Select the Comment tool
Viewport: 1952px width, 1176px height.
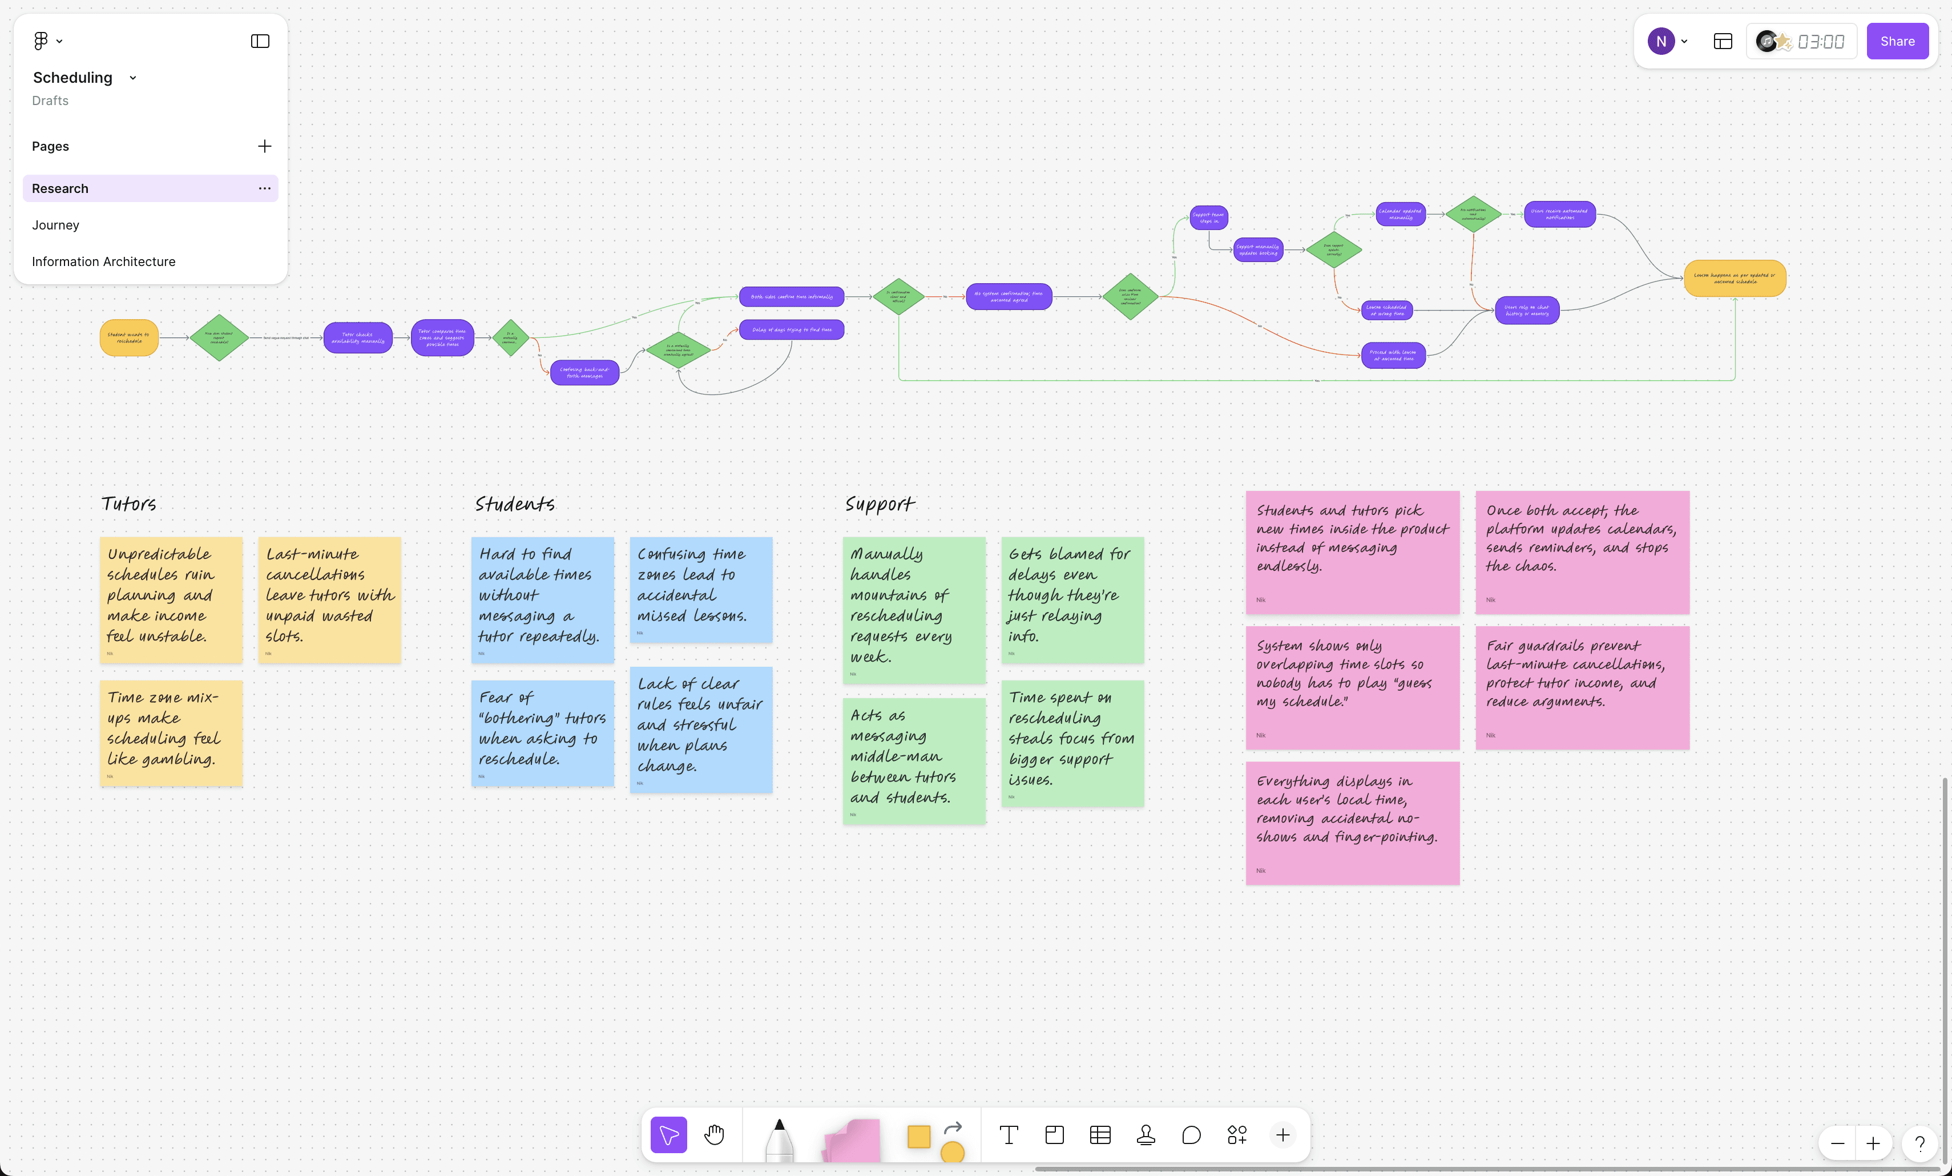click(x=1191, y=1135)
